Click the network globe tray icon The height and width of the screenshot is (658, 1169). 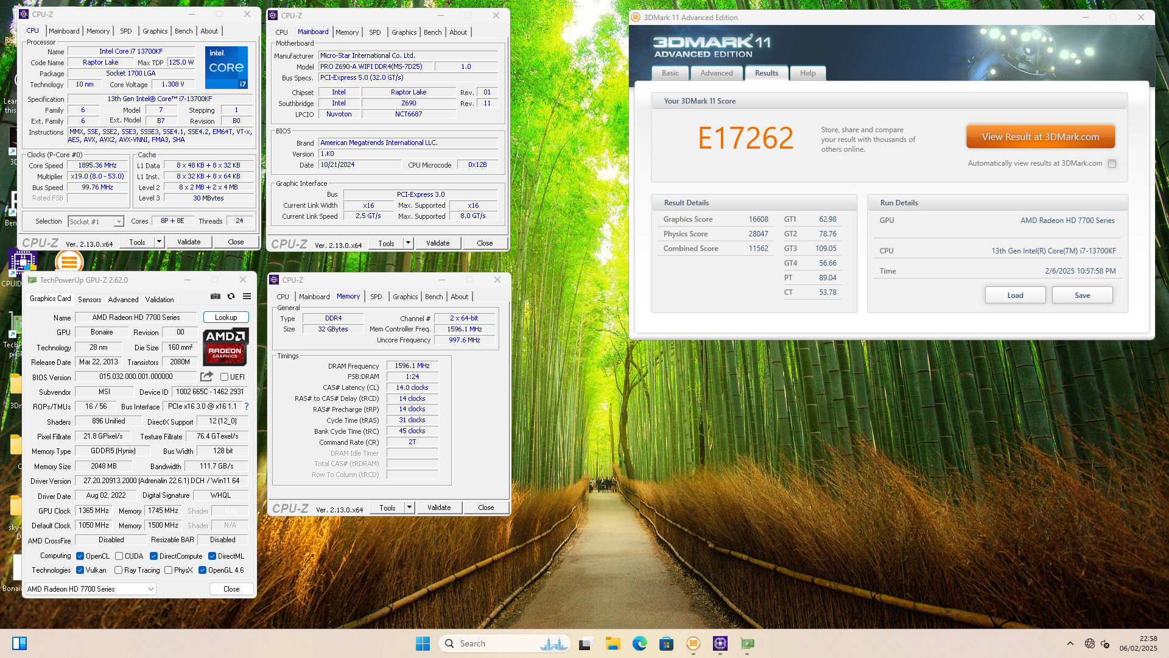pyautogui.click(x=1090, y=643)
